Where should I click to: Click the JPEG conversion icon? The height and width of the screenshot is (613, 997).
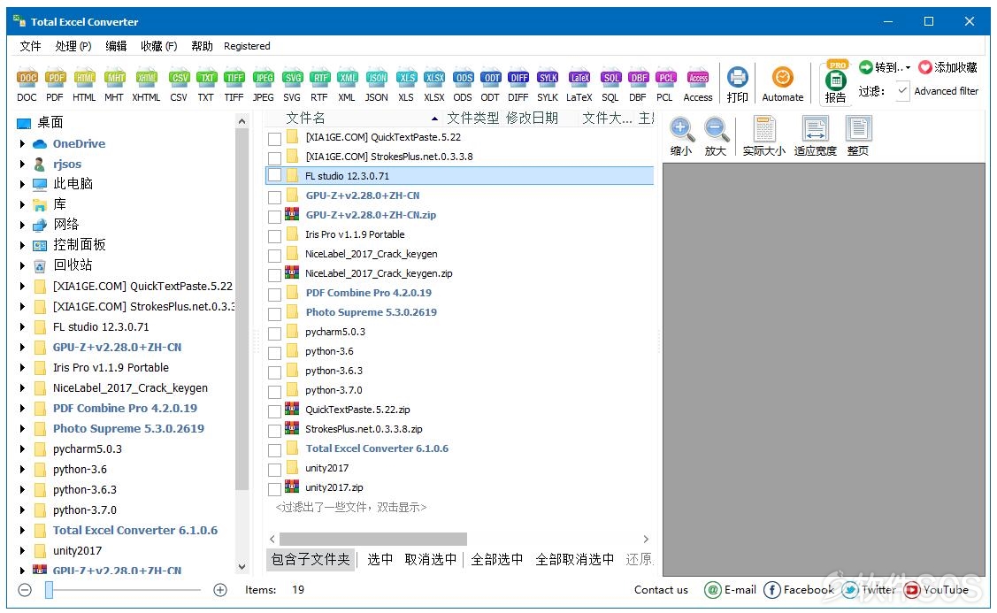(264, 85)
